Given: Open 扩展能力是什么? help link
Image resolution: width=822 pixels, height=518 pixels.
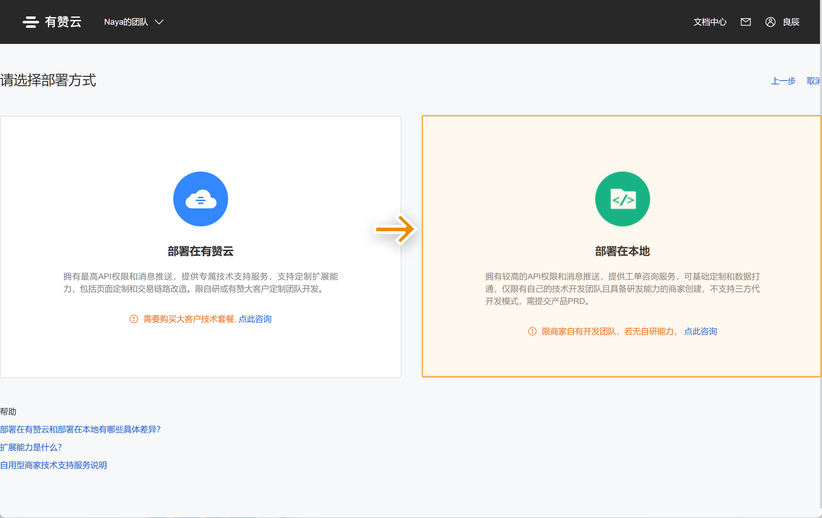Looking at the screenshot, I should [x=31, y=447].
